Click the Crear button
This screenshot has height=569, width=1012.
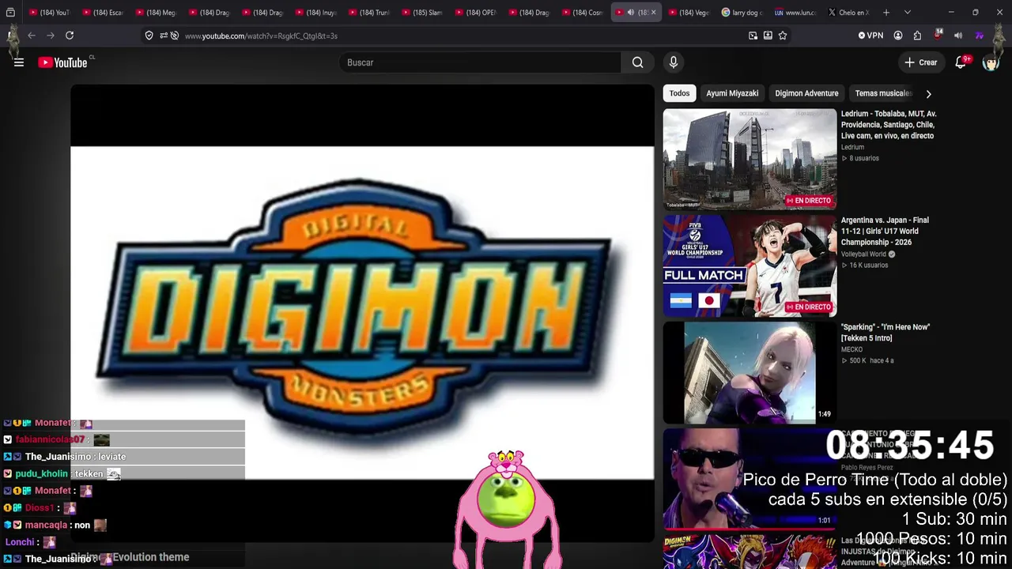[921, 62]
